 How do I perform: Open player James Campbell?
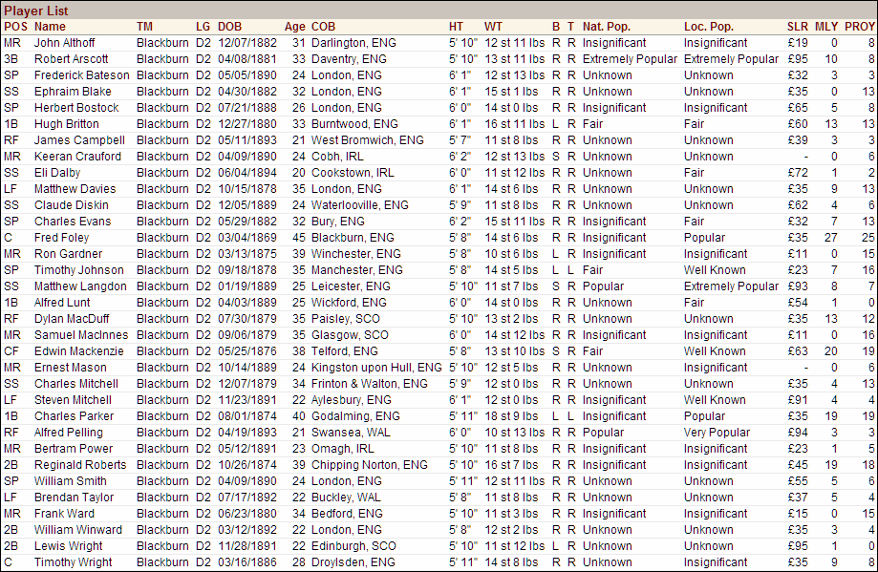79,140
